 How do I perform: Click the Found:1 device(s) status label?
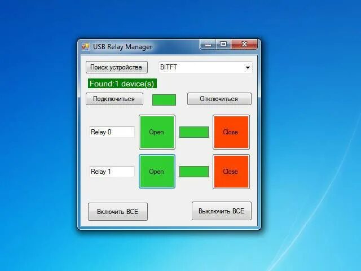click(122, 84)
